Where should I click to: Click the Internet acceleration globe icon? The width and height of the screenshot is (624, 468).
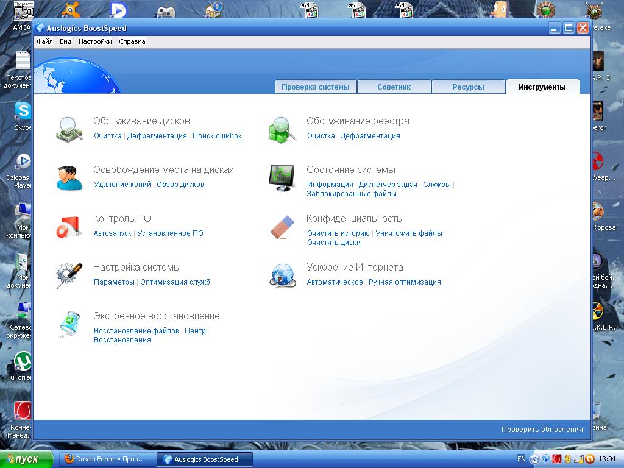pyautogui.click(x=282, y=275)
